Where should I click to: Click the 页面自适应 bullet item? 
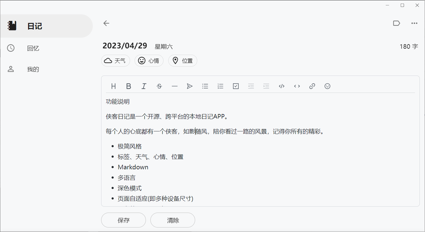tap(155, 198)
